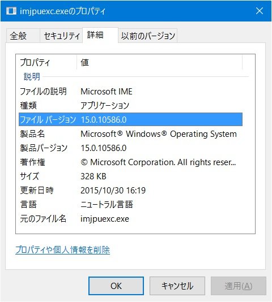272x302 pixels.
Task: Open the セキュリティ tab
Action: point(62,36)
